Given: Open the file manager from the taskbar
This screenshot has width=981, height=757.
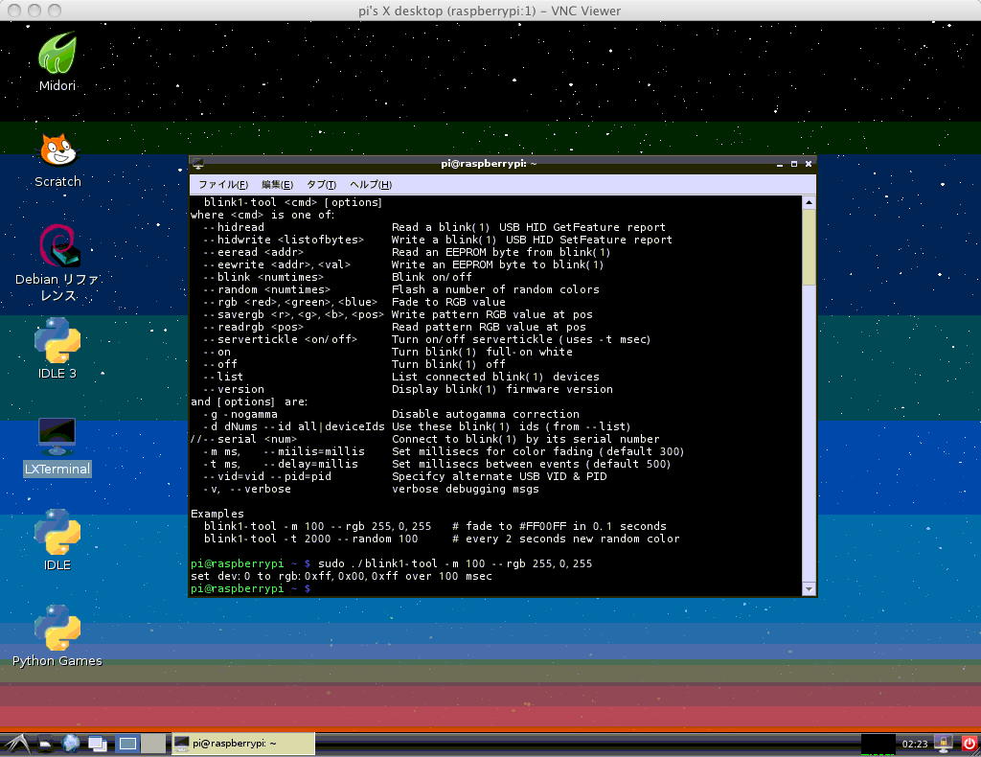Looking at the screenshot, I should (44, 743).
